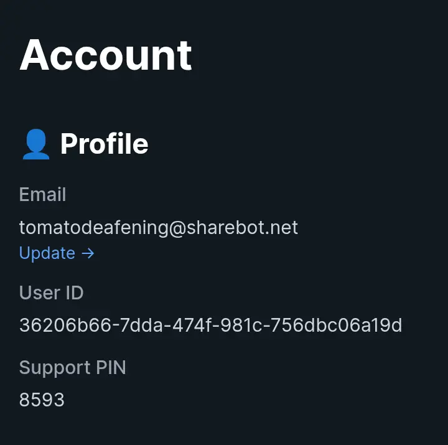Select the Support PIN value 8593

(42, 400)
